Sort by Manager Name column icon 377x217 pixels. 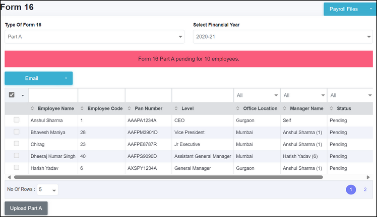(x=285, y=108)
